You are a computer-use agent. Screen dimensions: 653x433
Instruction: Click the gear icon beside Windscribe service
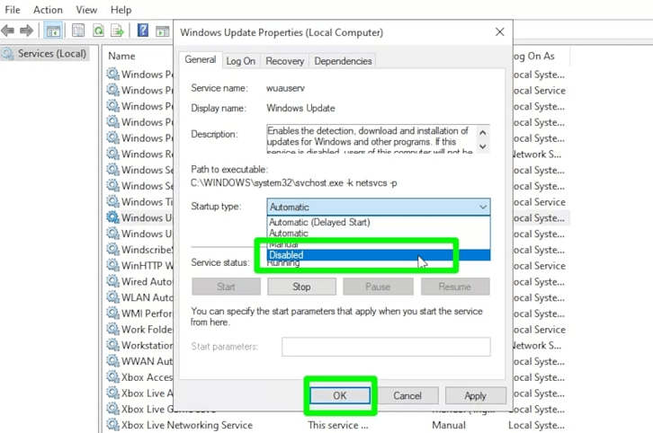pyautogui.click(x=112, y=249)
